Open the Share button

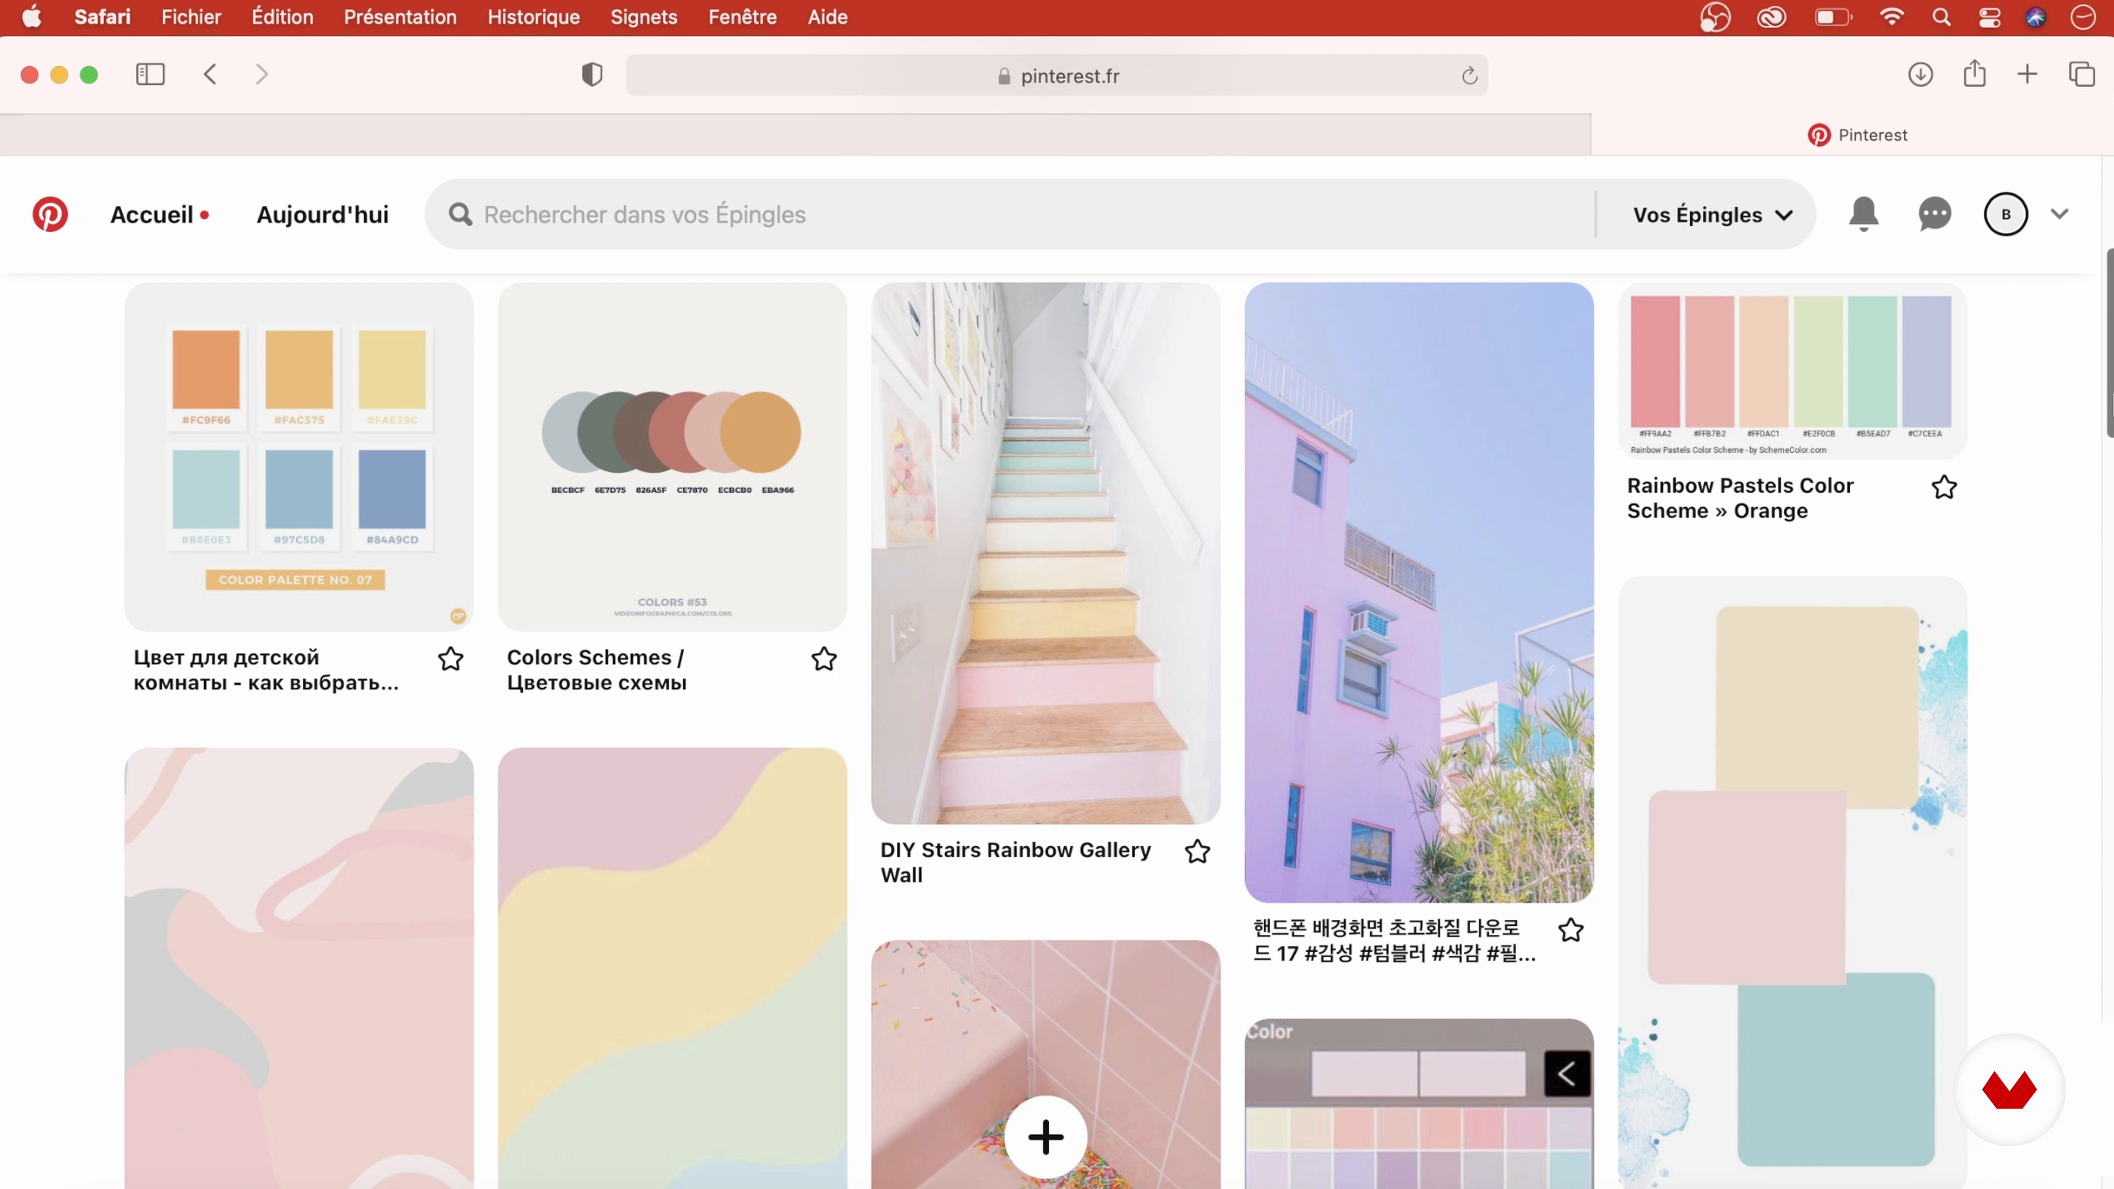pyautogui.click(x=1975, y=74)
